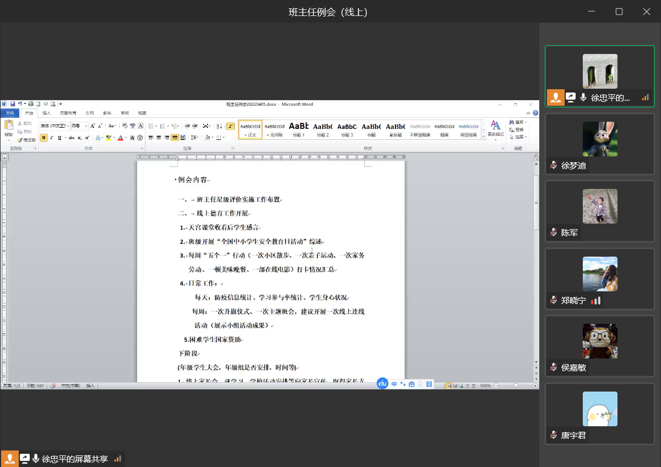This screenshot has height=467, width=661.
Task: Click the Character Border (boxed A) icon
Action: (140, 126)
